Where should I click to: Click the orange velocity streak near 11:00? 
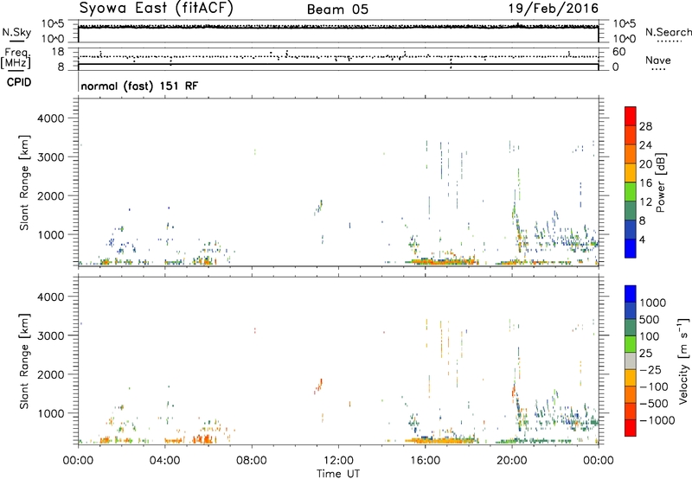318,386
